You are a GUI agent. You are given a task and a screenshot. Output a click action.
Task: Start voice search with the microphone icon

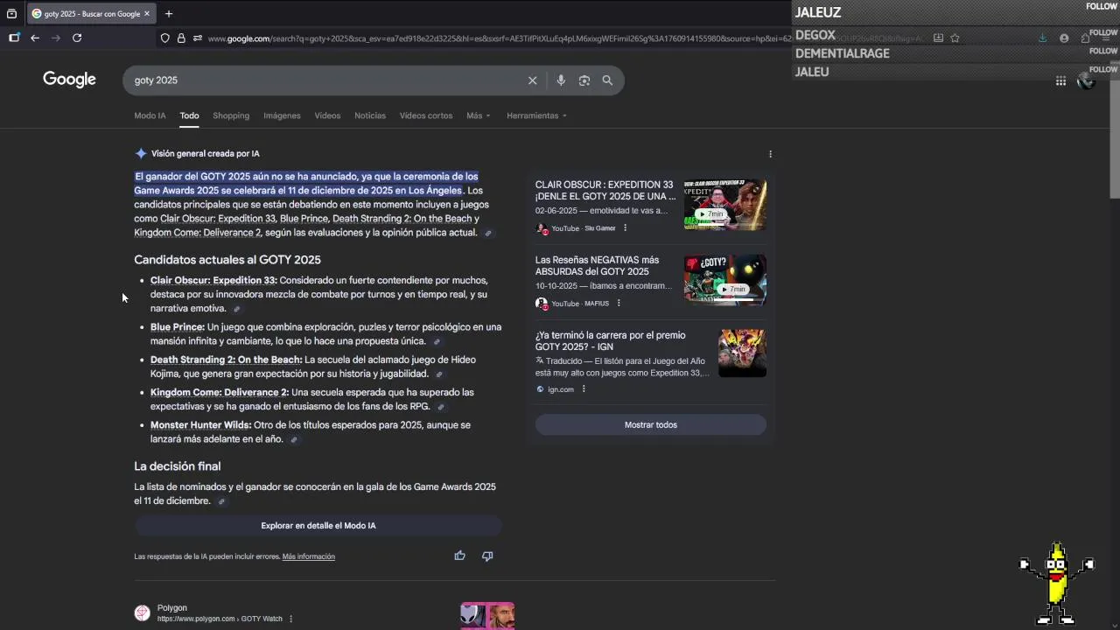(x=561, y=80)
